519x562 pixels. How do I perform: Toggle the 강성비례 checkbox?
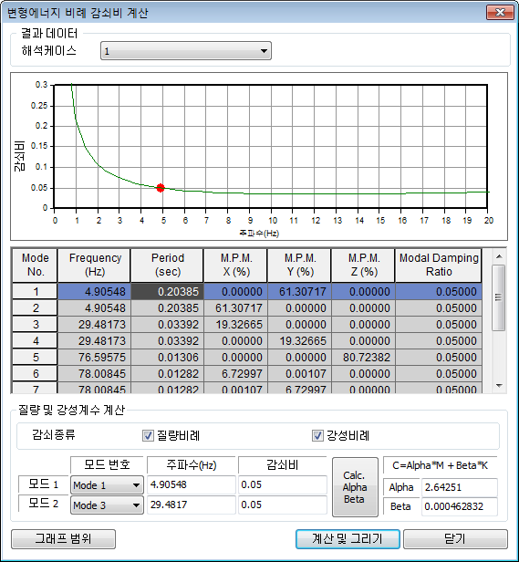tap(317, 435)
